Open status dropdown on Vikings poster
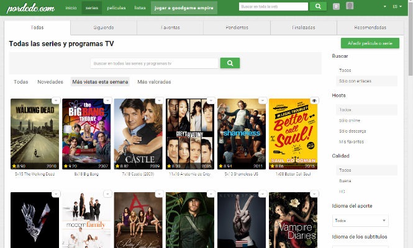This screenshot has height=248, width=413. tap(56, 194)
